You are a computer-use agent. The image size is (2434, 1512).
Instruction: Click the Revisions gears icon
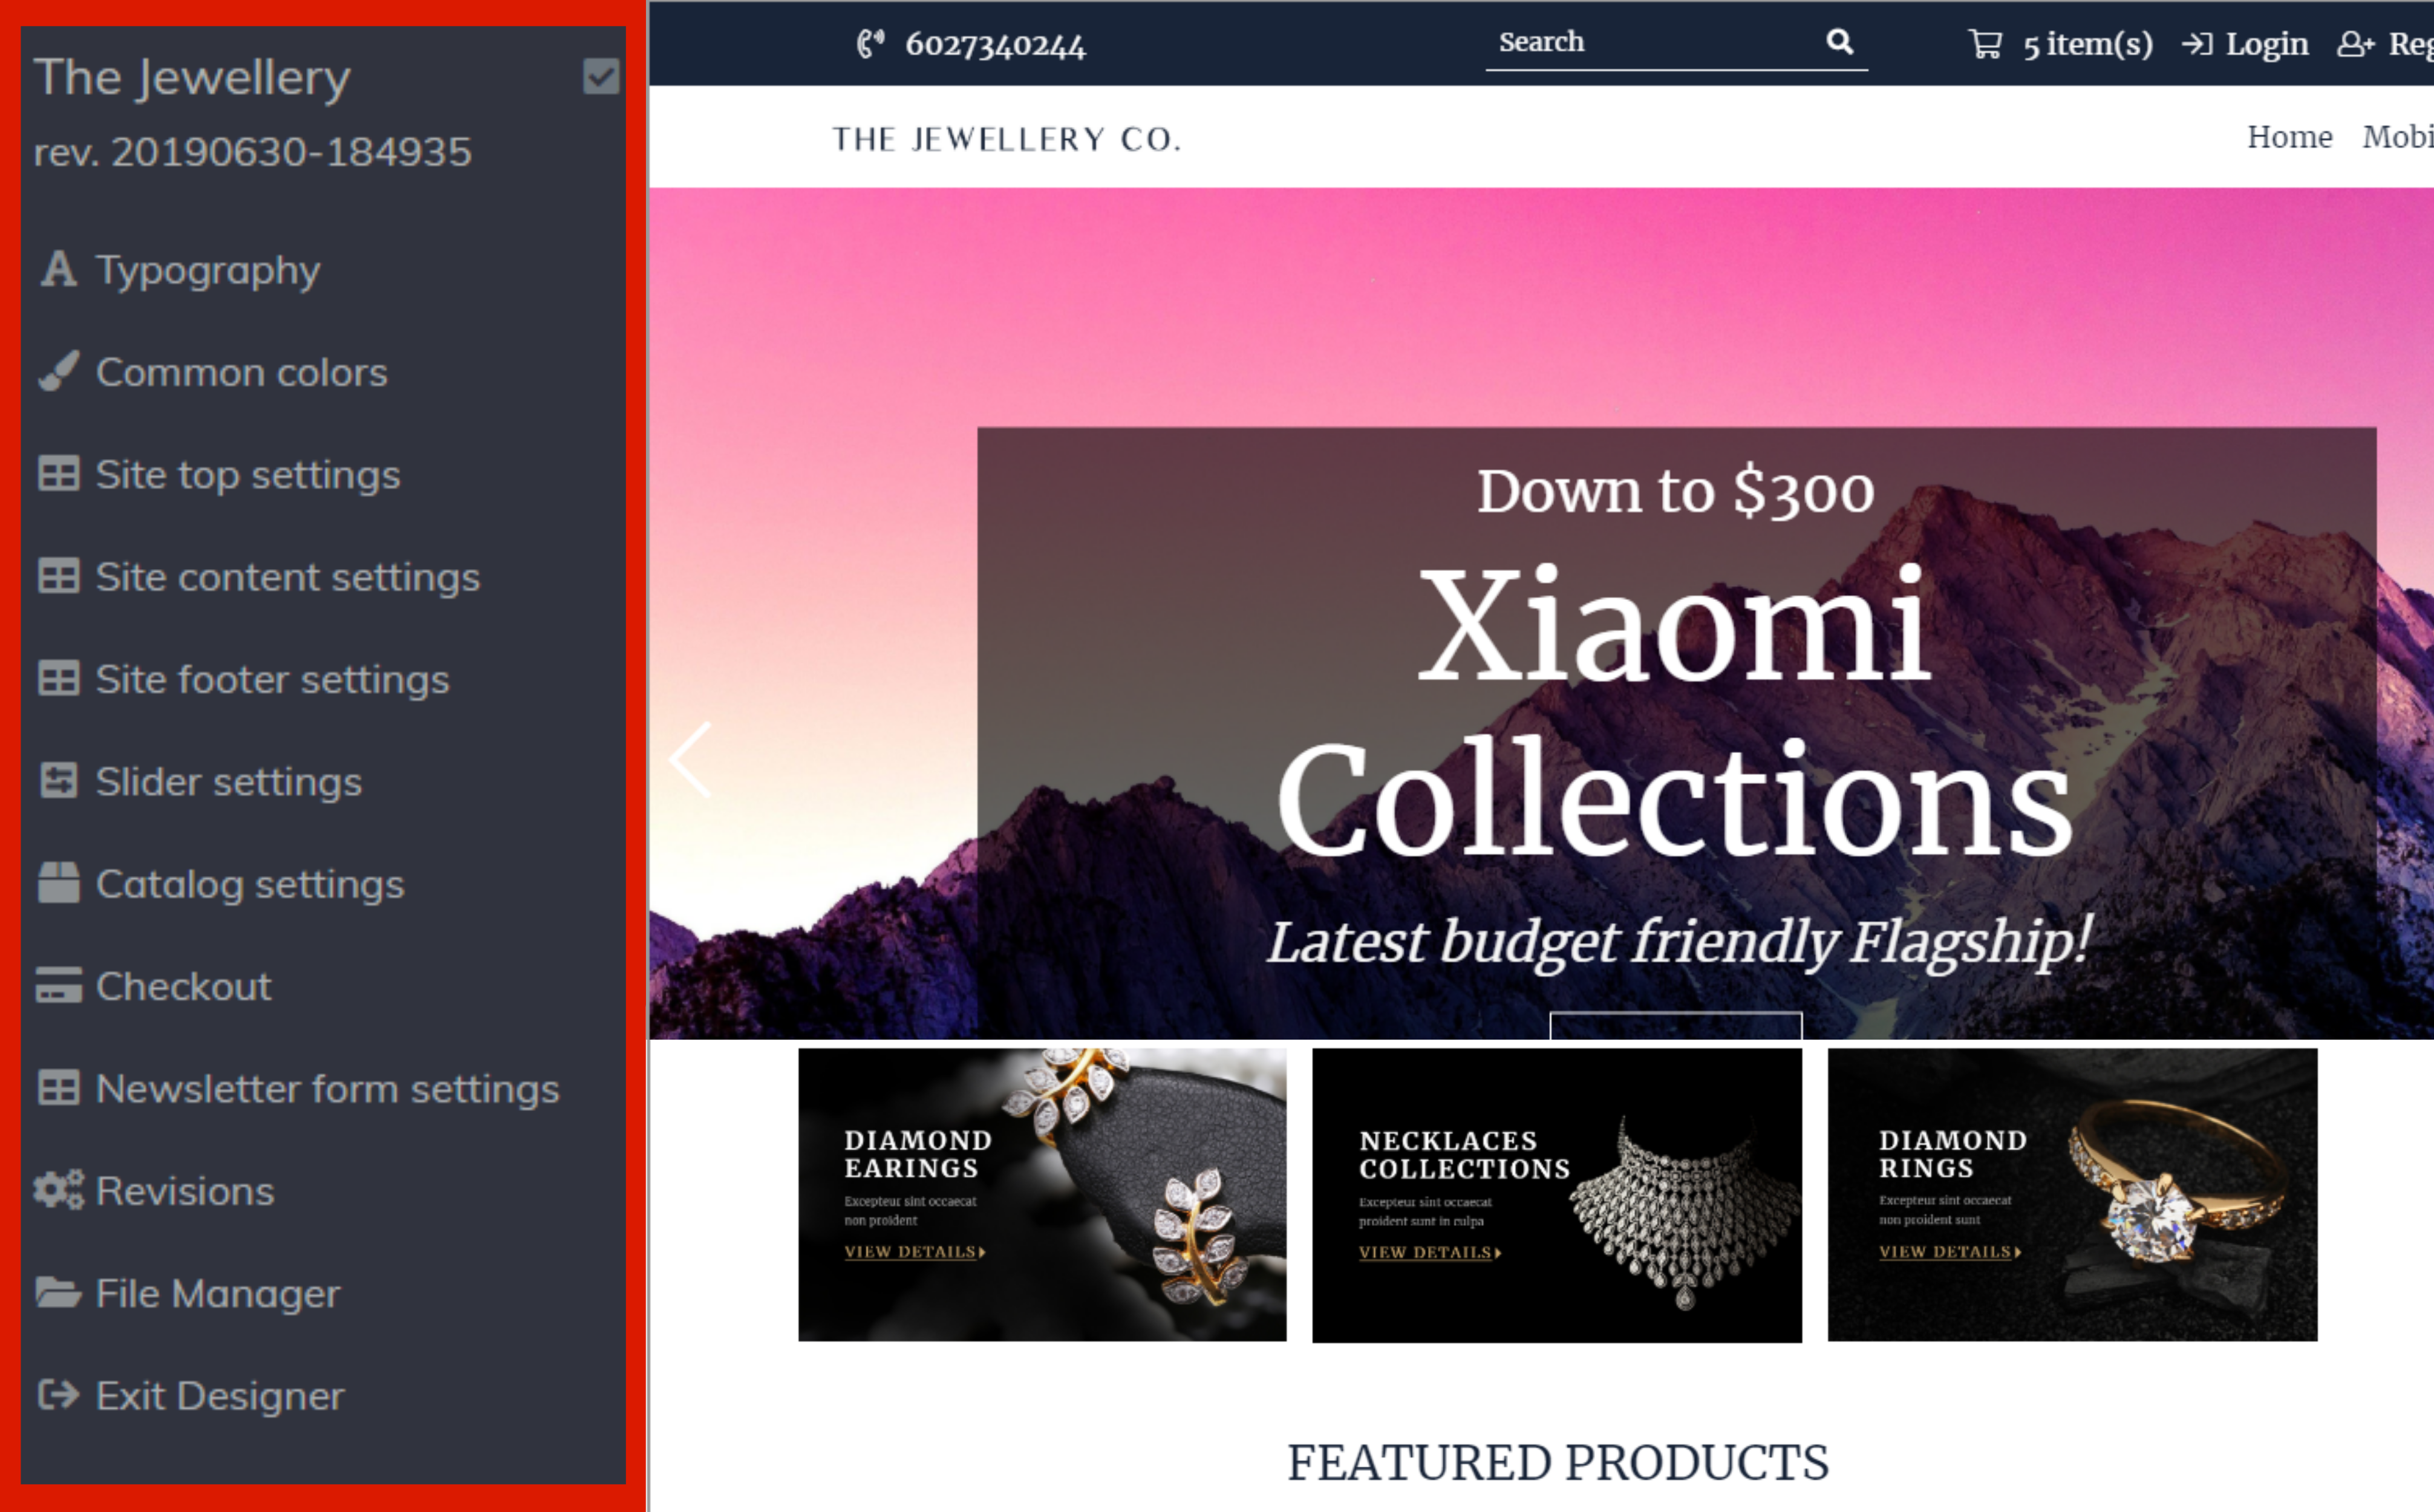tap(59, 1190)
